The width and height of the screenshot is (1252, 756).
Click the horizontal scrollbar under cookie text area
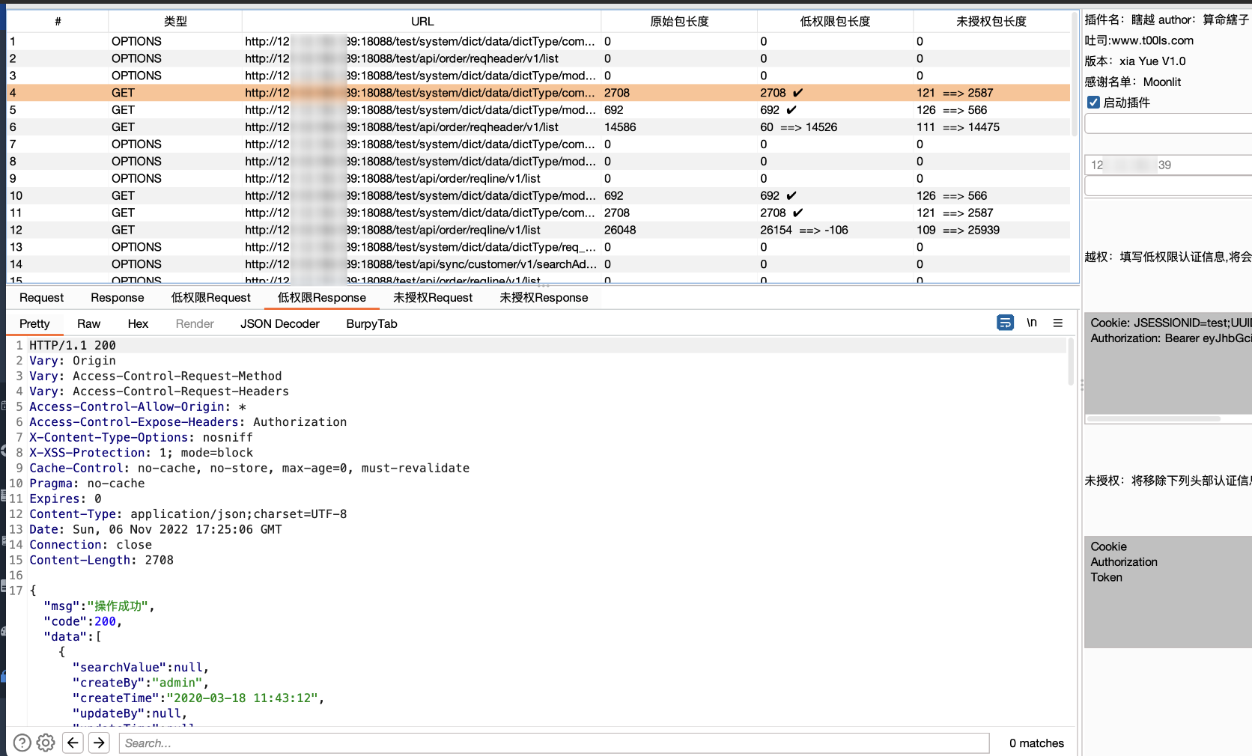(x=1153, y=419)
